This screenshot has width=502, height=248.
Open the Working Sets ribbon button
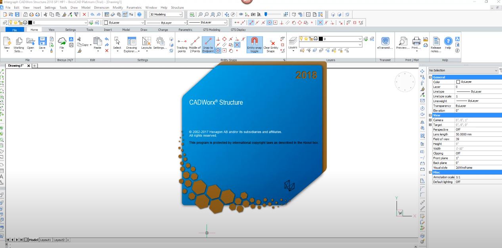pyautogui.click(x=19, y=44)
